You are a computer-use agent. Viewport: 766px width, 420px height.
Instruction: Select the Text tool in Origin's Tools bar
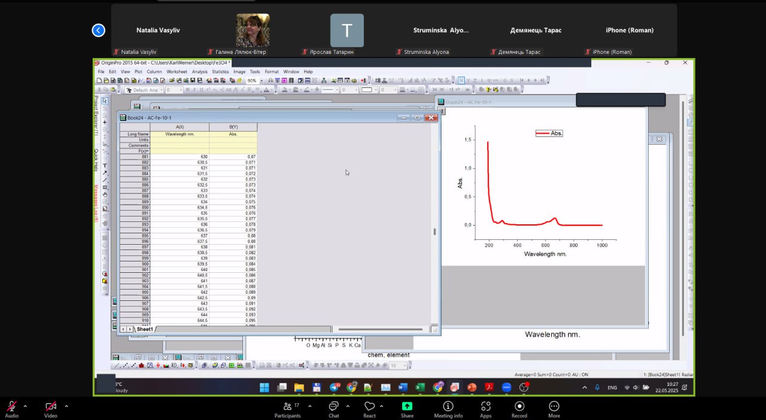click(105, 165)
